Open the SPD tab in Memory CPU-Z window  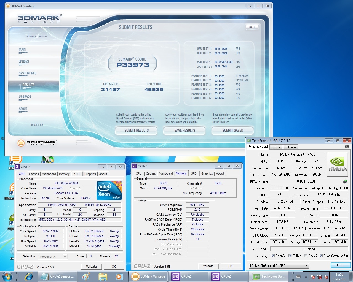click(x=194, y=173)
